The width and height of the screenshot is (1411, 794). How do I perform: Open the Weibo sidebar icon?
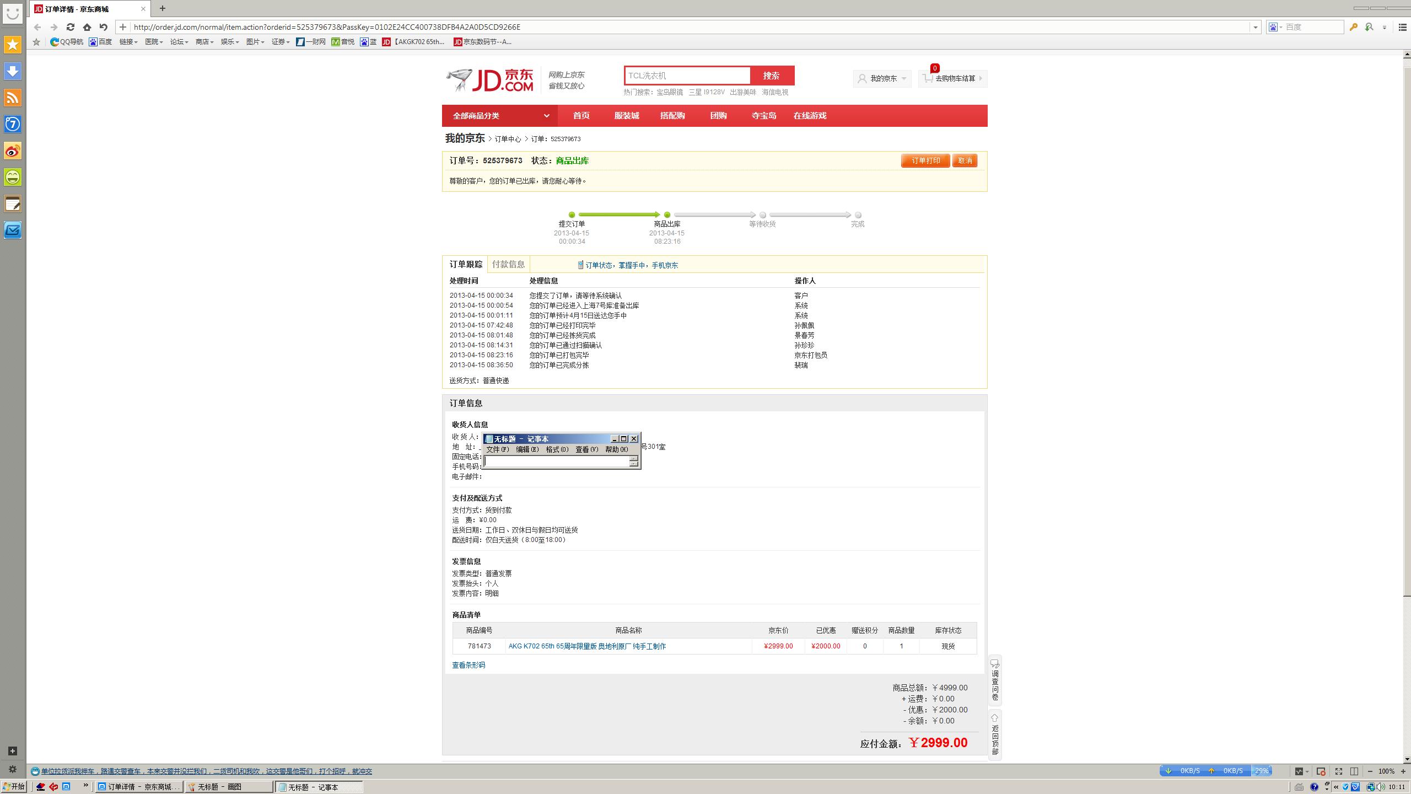13,151
